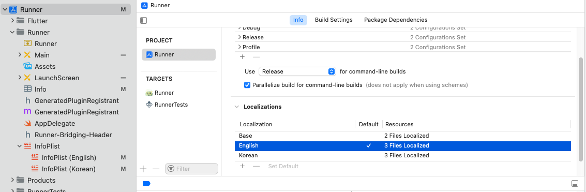Select the RunnerTests target icon
This screenshot has width=586, height=192.
point(149,105)
